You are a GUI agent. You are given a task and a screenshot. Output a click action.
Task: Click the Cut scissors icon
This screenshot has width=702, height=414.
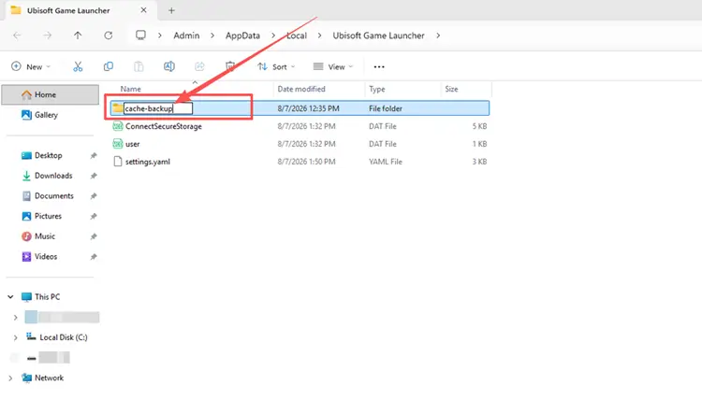tap(78, 66)
